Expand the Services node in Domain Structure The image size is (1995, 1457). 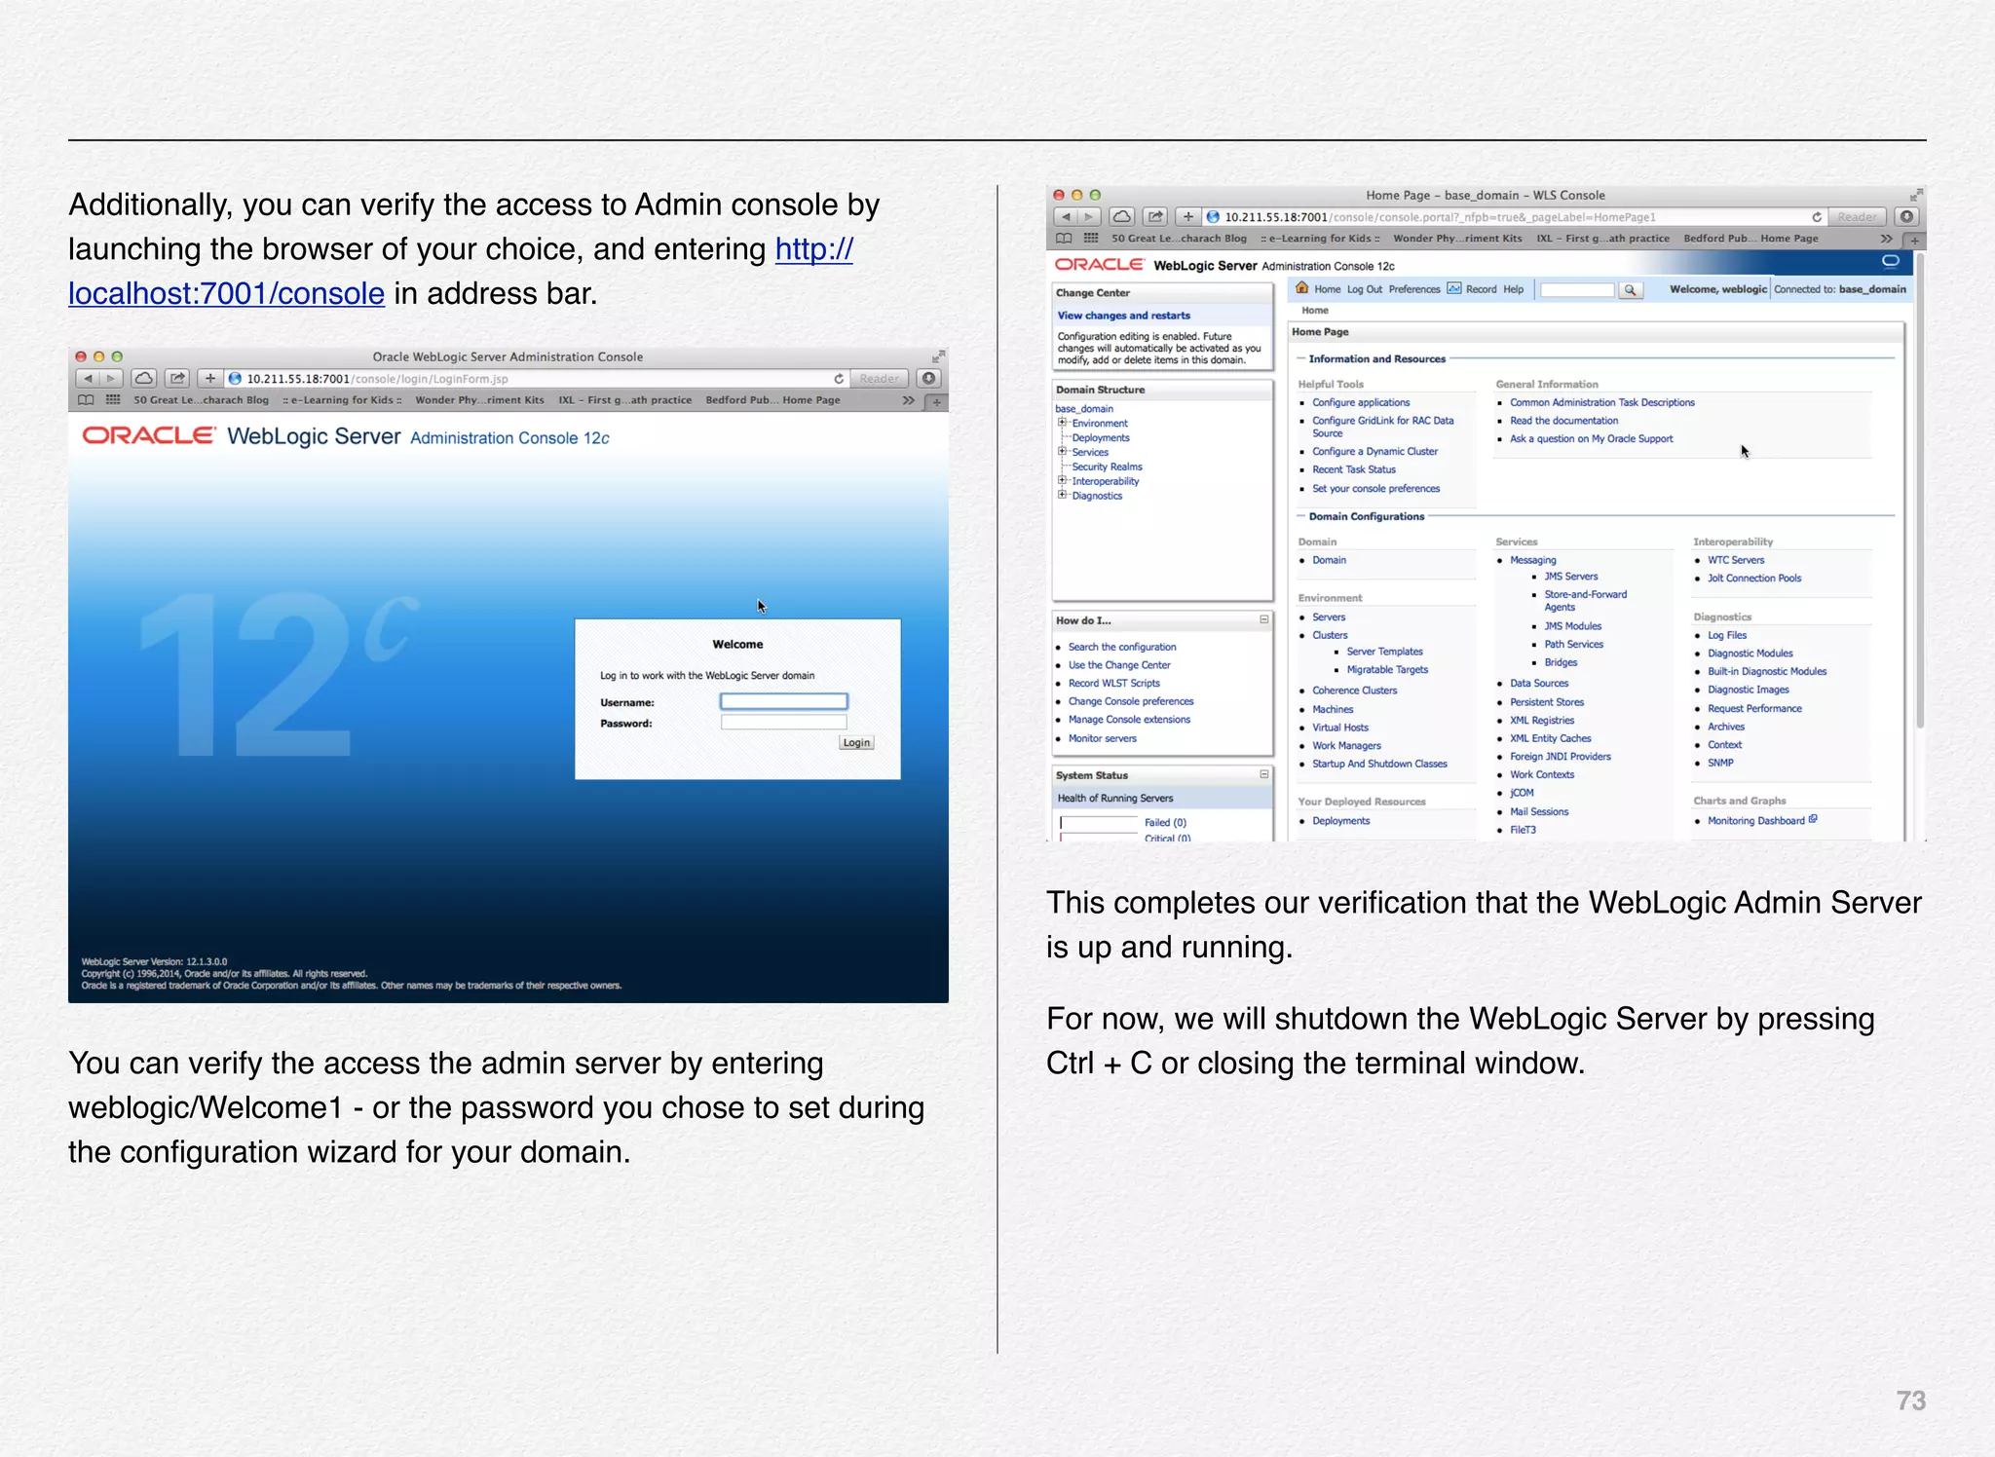click(x=1063, y=452)
